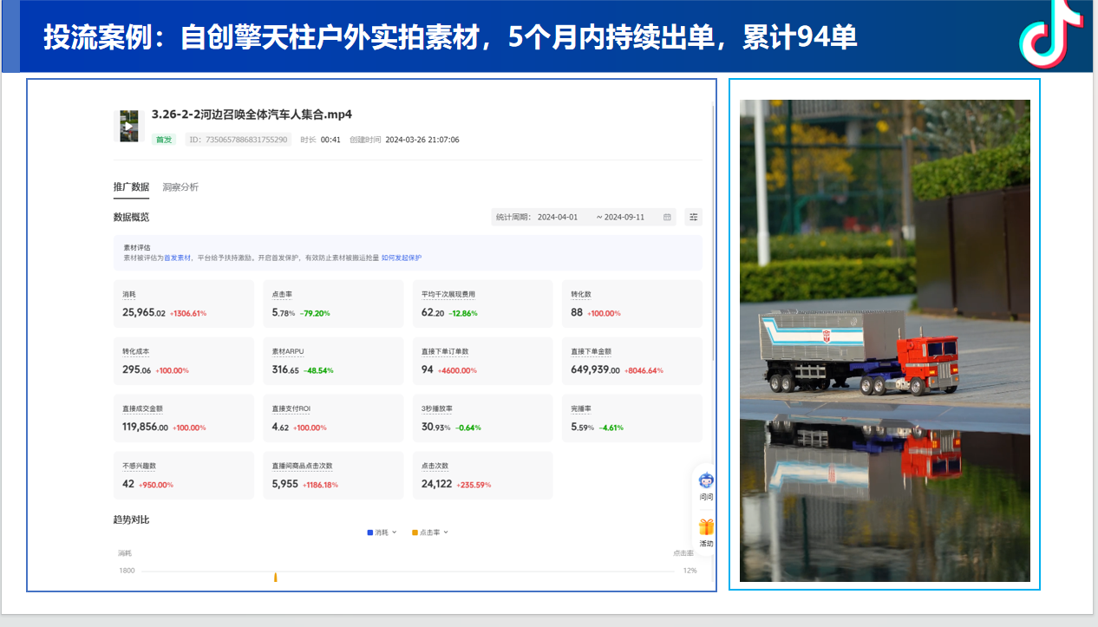Select the 3秒播放率 30.93% card
This screenshot has height=627, width=1098.
click(x=482, y=418)
